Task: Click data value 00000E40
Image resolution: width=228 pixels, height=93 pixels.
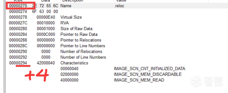Action: (x=46, y=17)
